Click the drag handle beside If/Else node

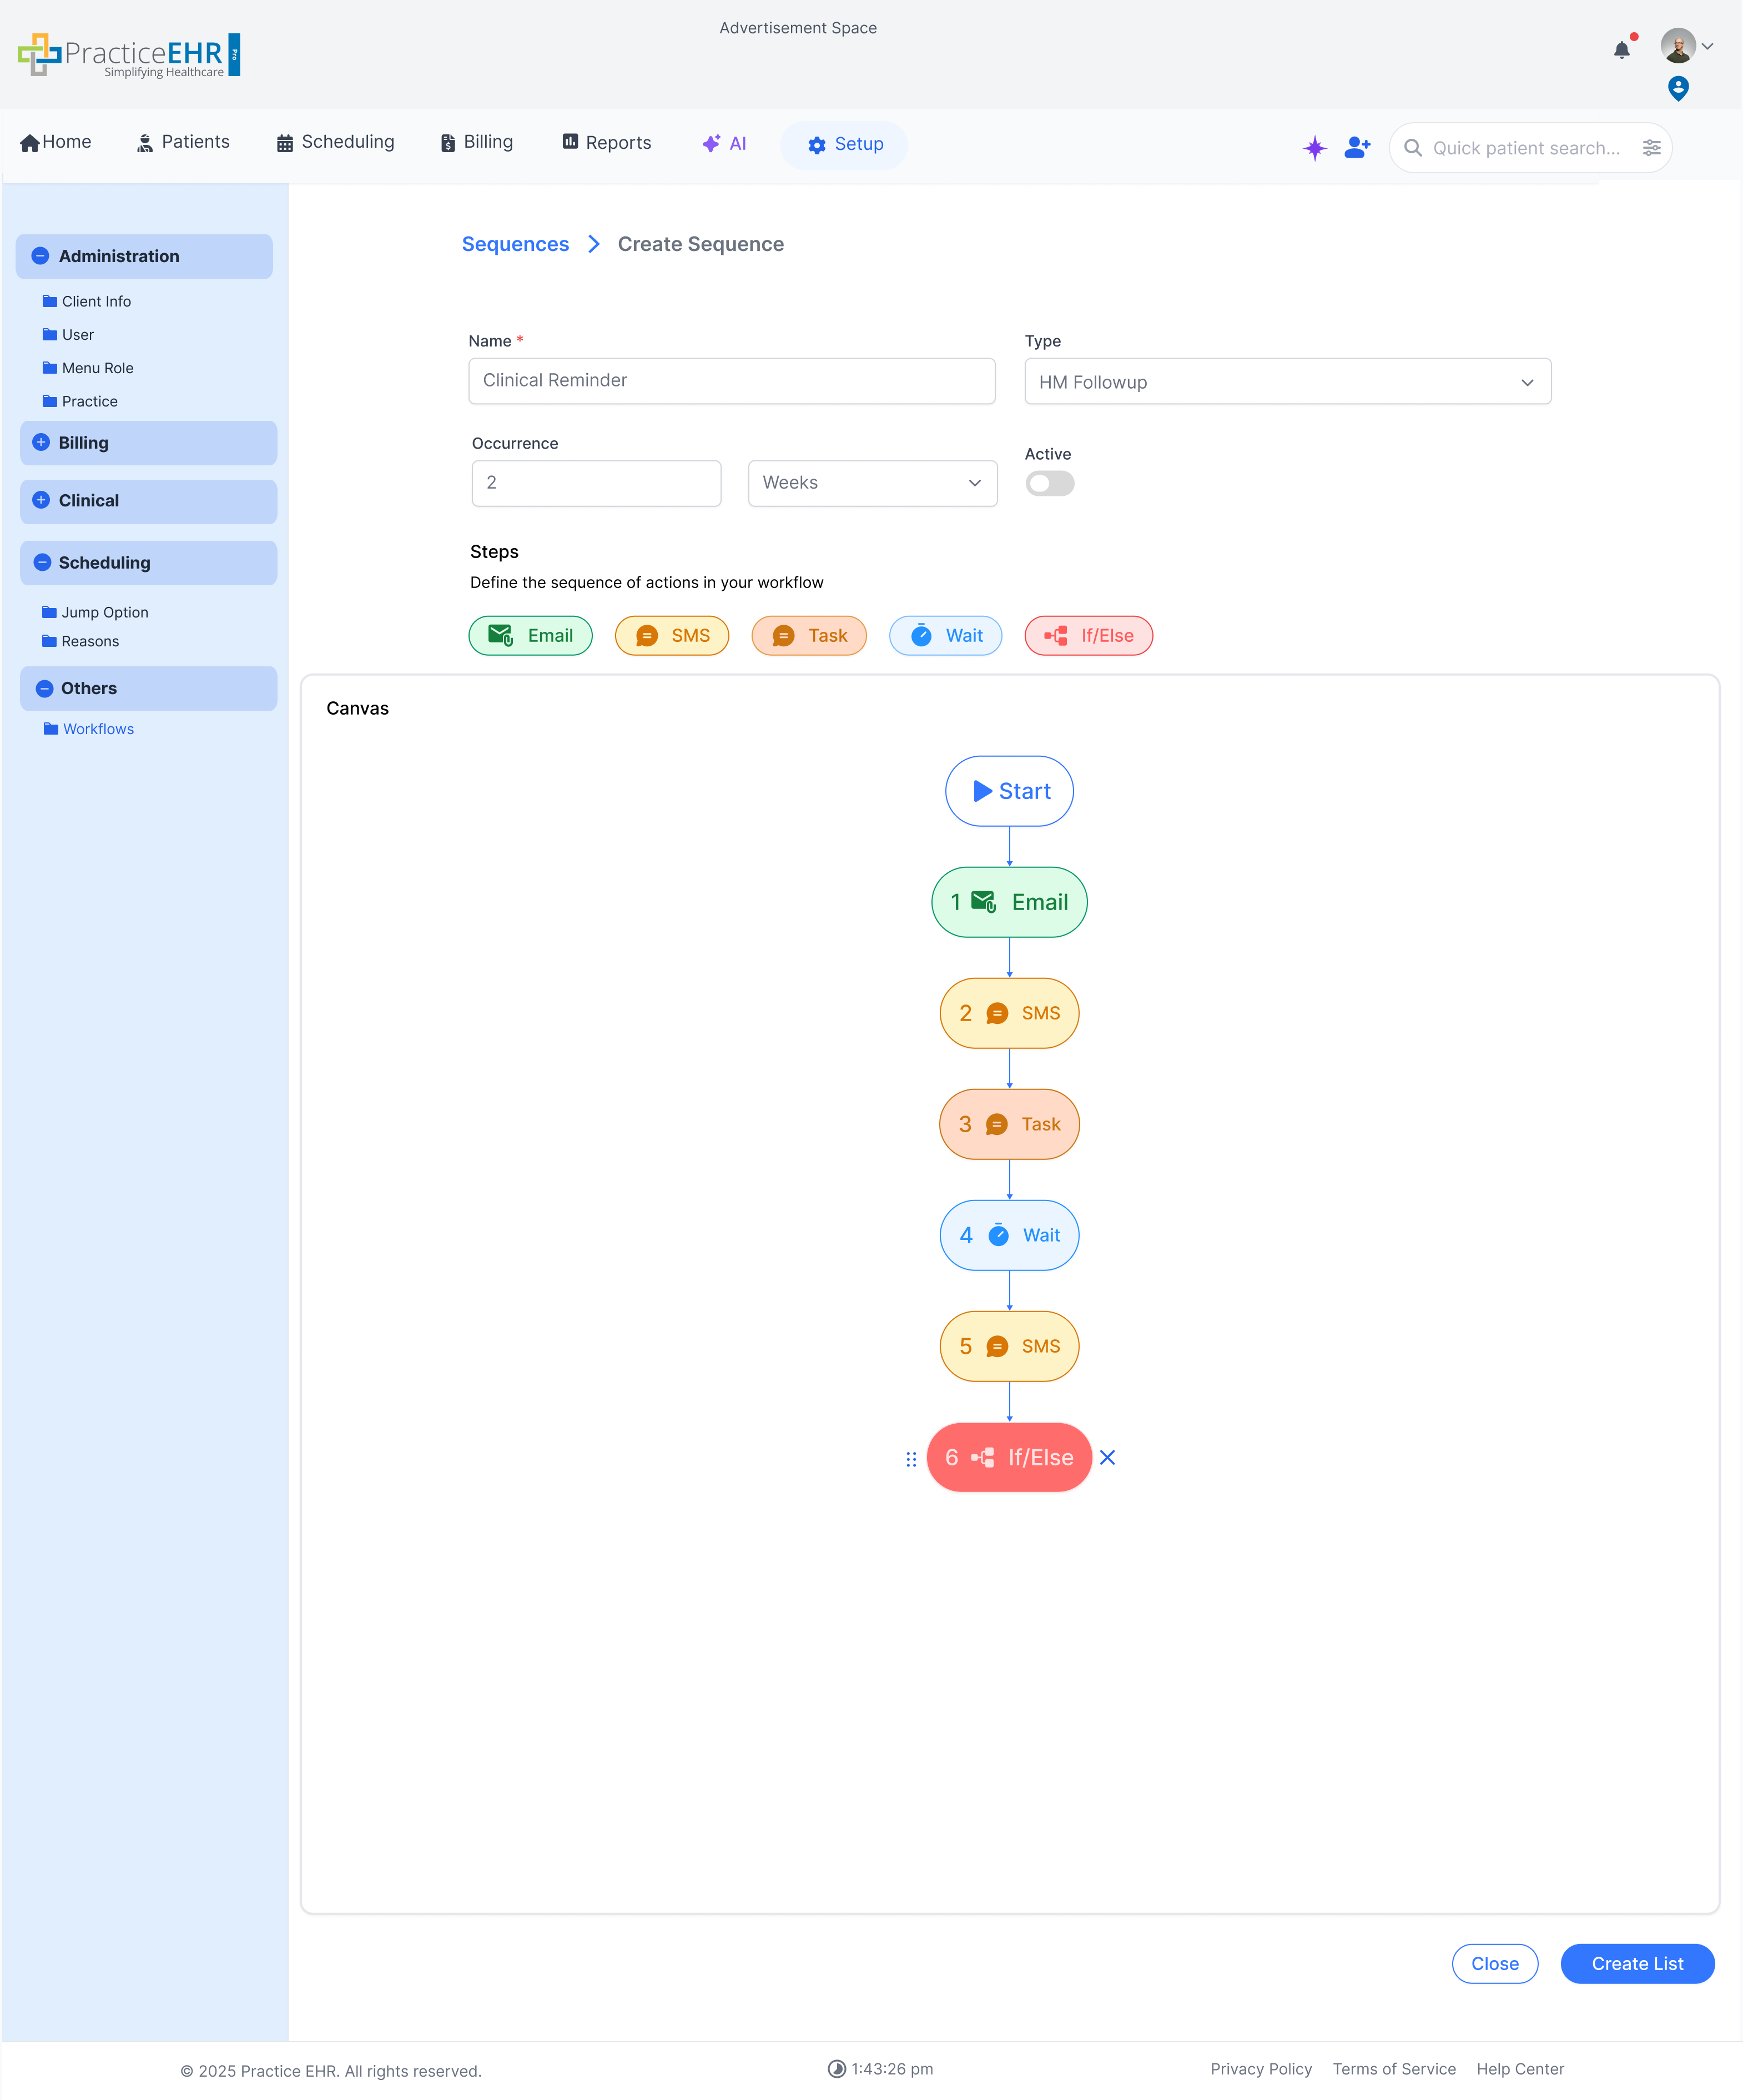910,1459
